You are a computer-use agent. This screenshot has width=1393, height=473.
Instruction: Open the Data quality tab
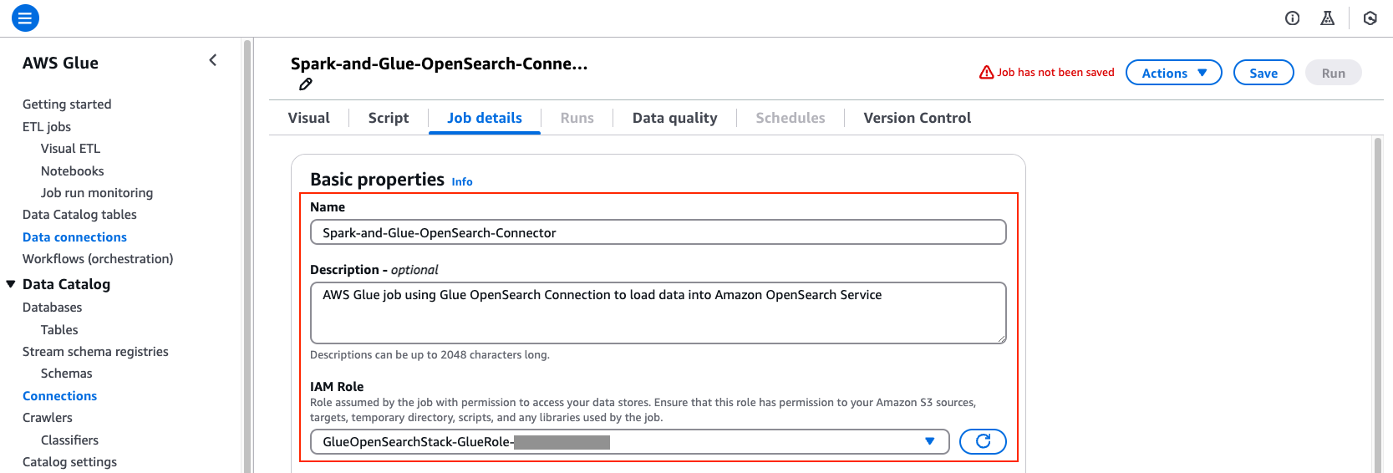tap(674, 118)
